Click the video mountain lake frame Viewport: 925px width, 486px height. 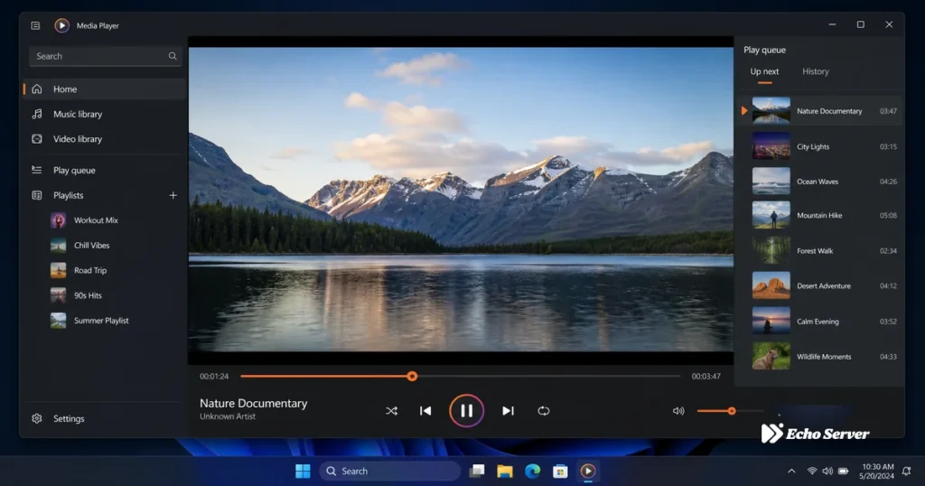pos(461,200)
